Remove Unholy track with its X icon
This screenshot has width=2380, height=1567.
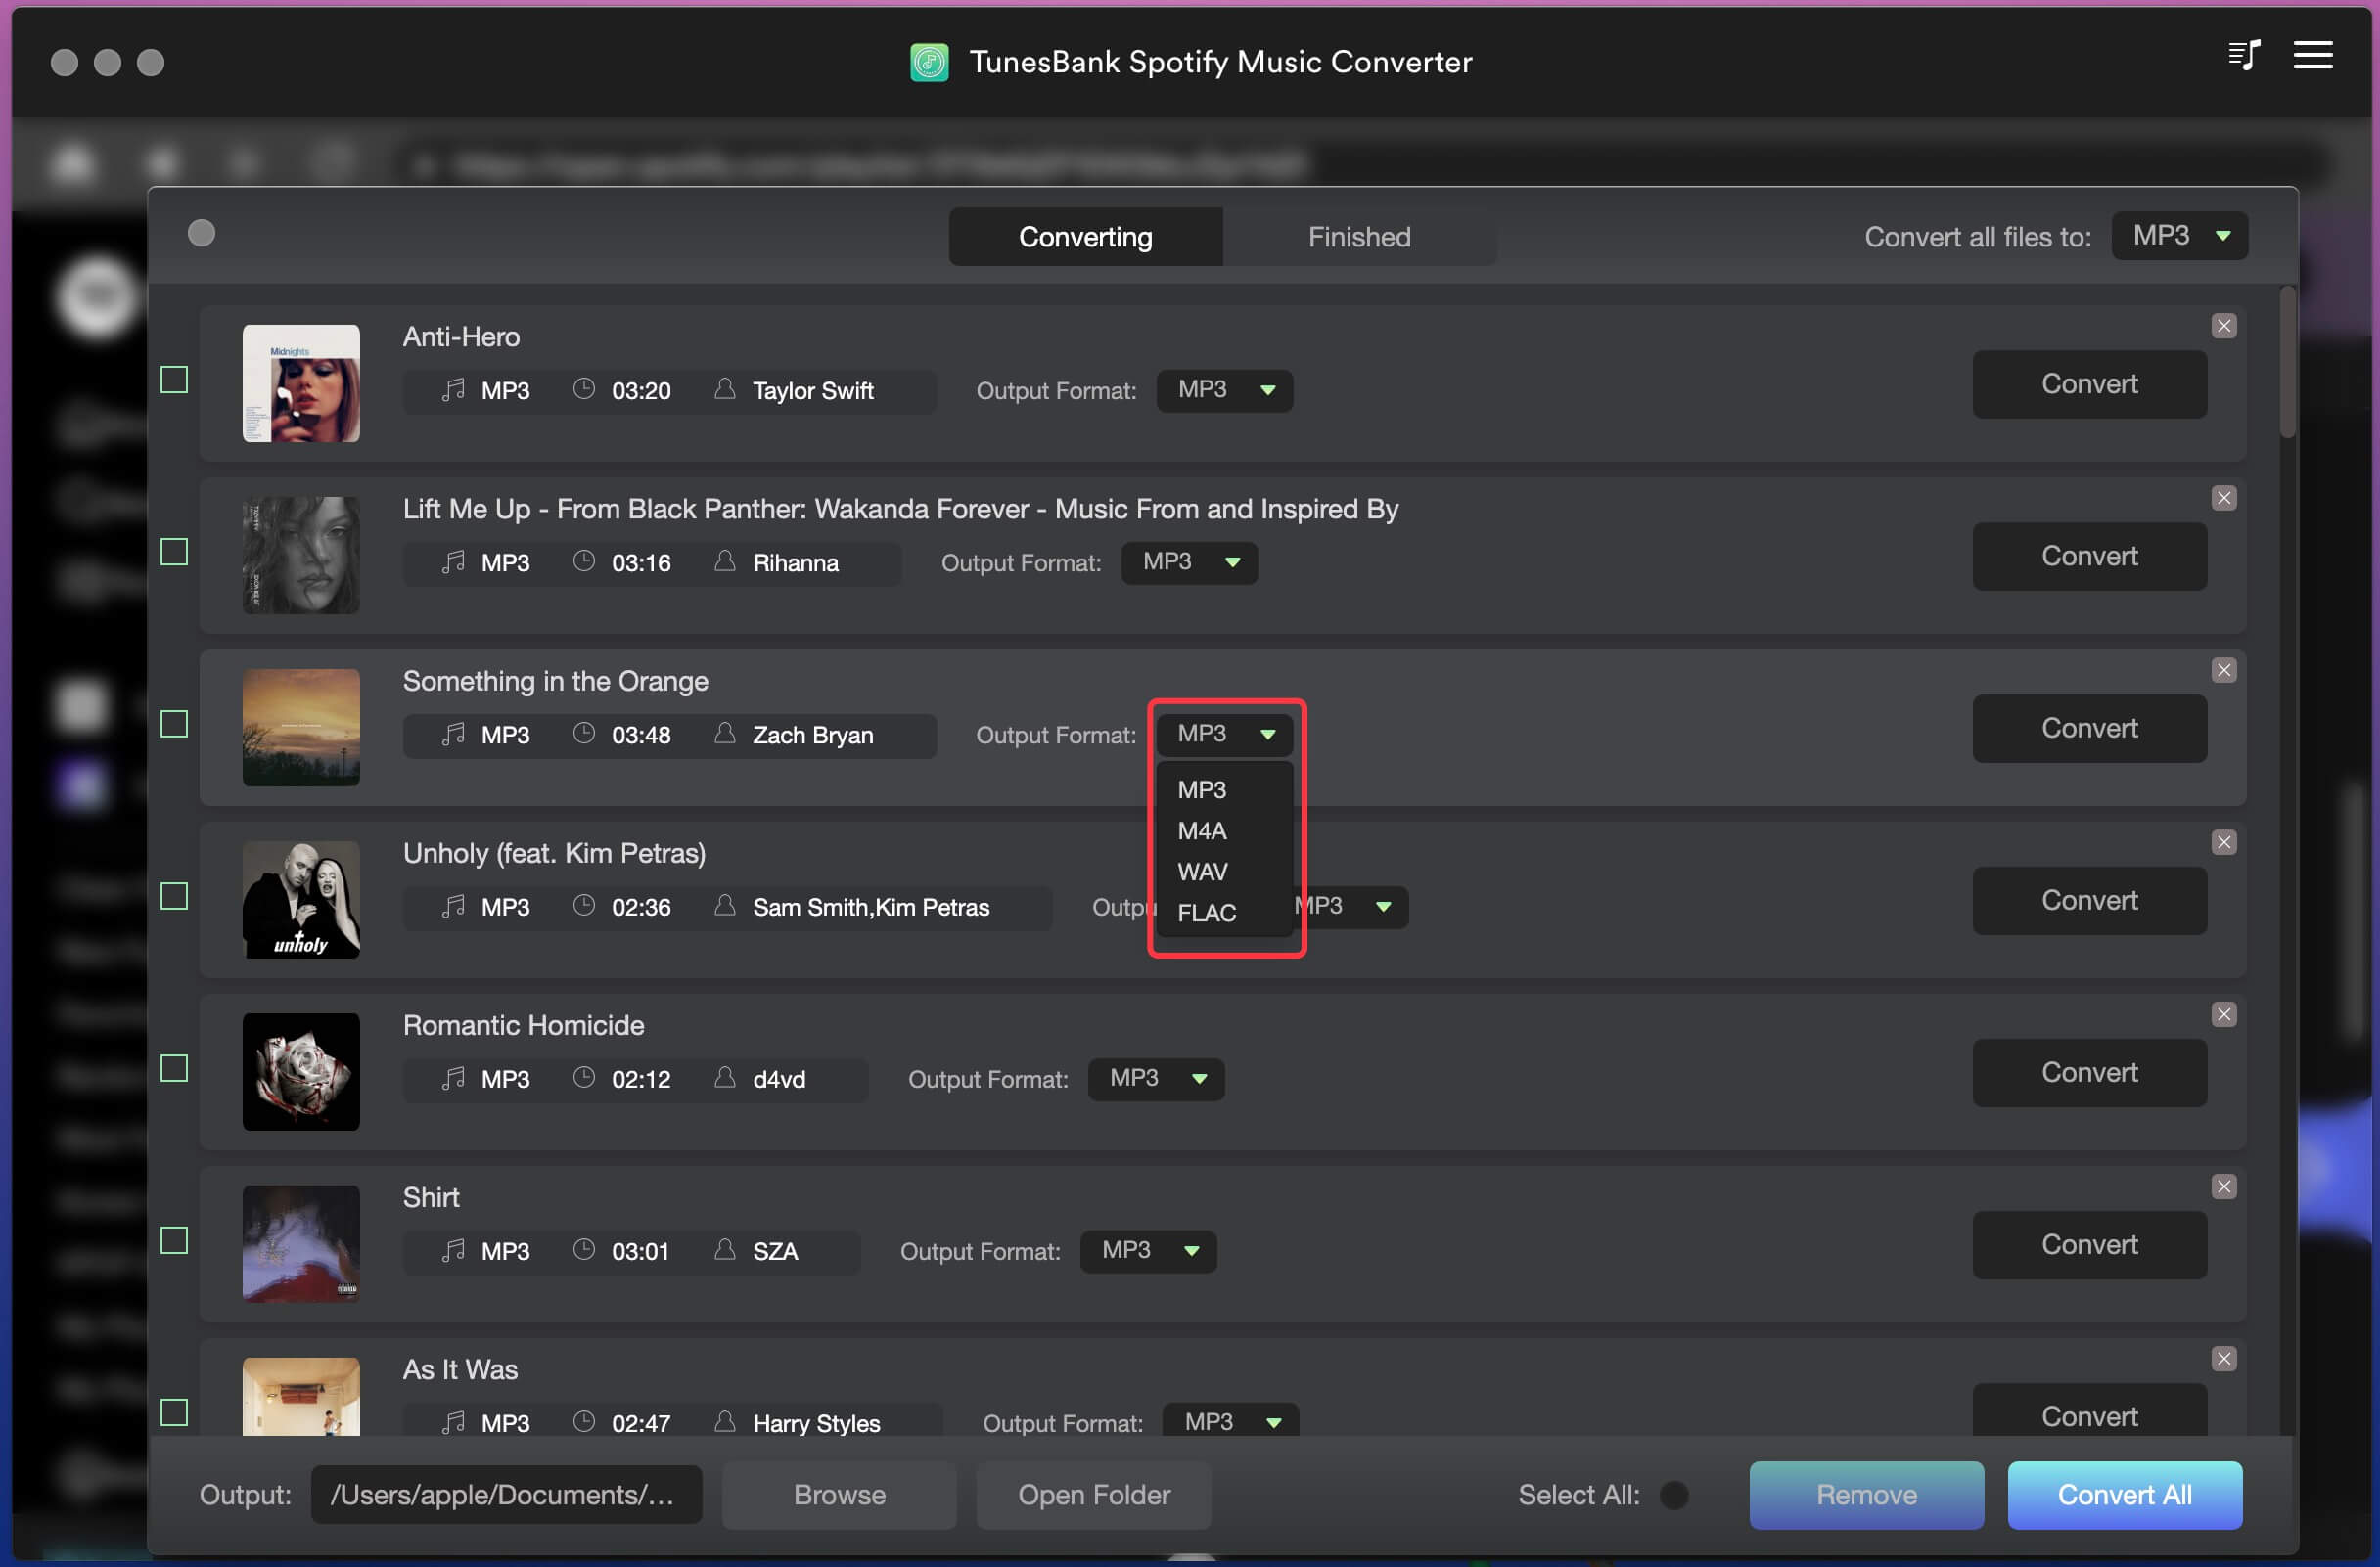pyautogui.click(x=2224, y=842)
